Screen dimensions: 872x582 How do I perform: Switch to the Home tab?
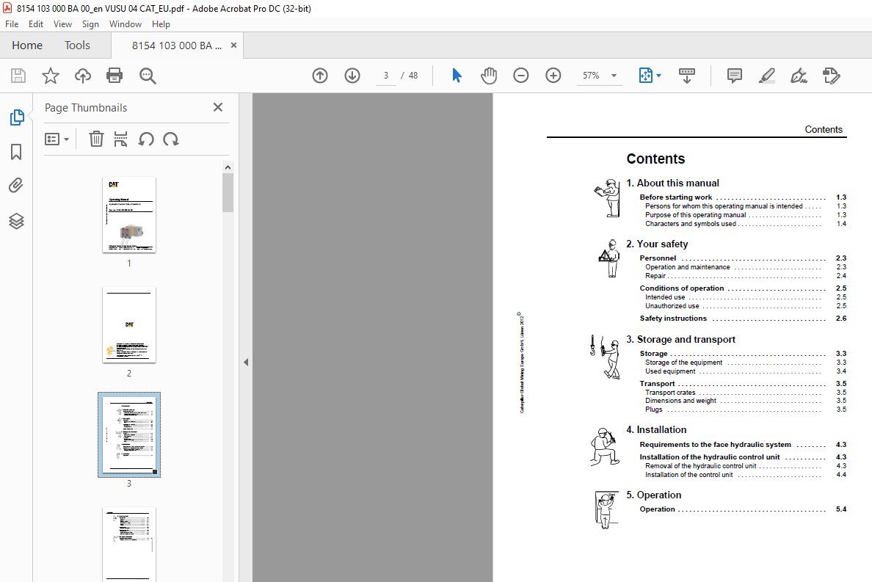click(27, 45)
